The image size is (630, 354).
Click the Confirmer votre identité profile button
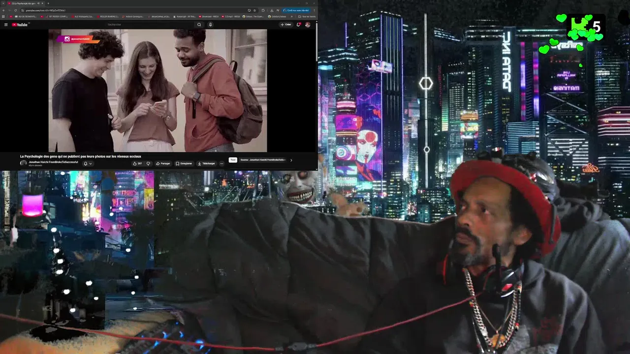297,10
